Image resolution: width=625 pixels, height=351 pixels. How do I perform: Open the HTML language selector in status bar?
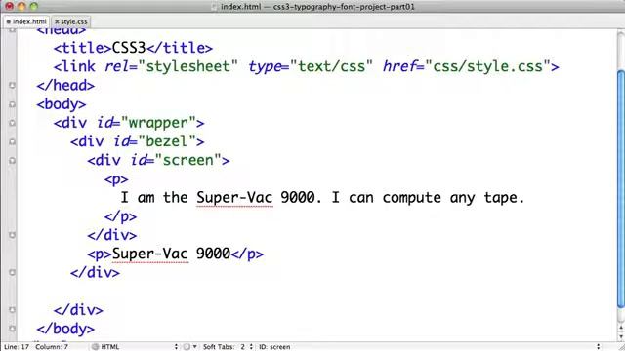136,347
